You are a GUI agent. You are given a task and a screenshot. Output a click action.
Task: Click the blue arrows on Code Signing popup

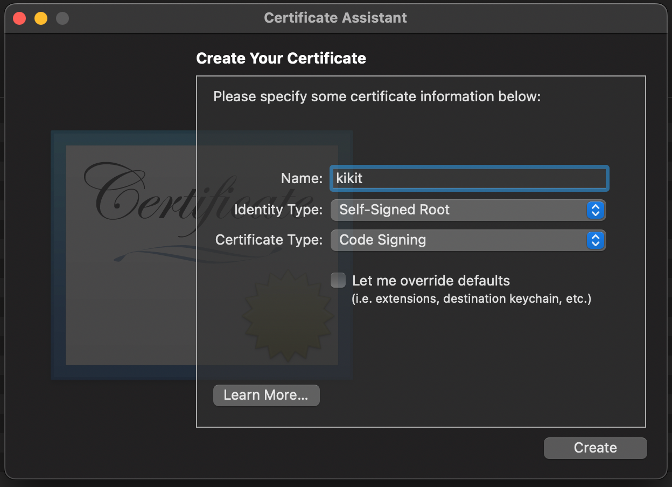[x=595, y=240]
